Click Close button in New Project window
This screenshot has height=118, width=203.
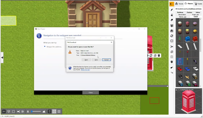91,93
